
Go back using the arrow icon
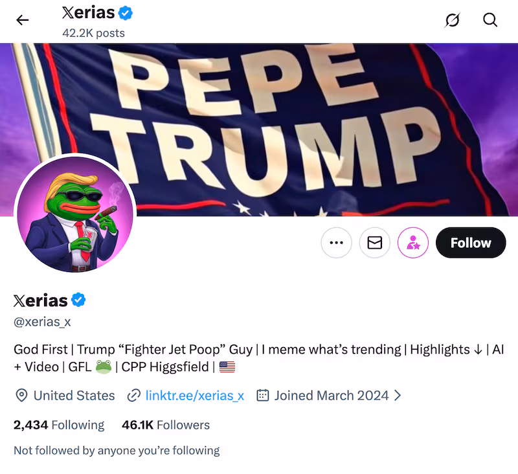point(23,20)
